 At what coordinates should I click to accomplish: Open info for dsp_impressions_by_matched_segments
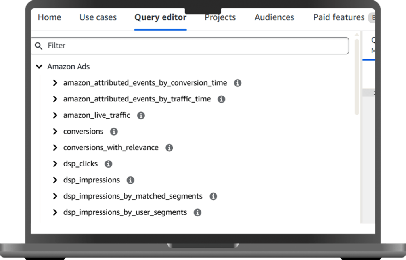click(213, 196)
